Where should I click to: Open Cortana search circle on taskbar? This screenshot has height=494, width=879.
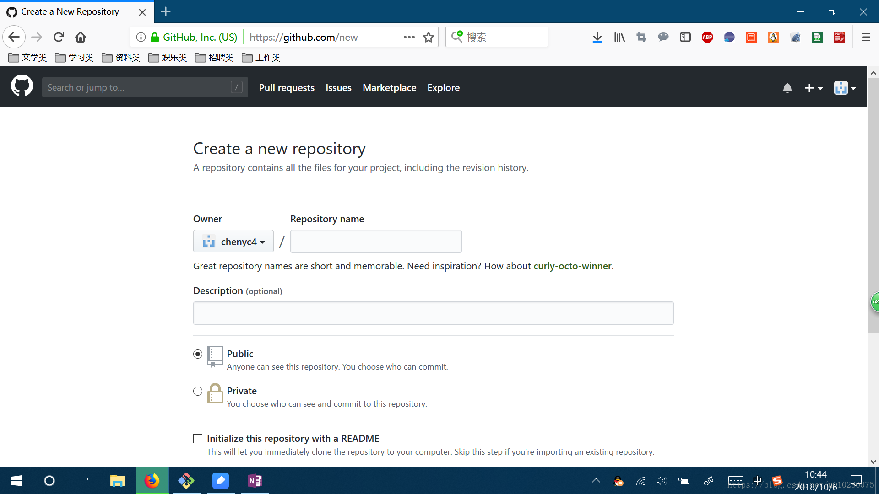coord(49,481)
